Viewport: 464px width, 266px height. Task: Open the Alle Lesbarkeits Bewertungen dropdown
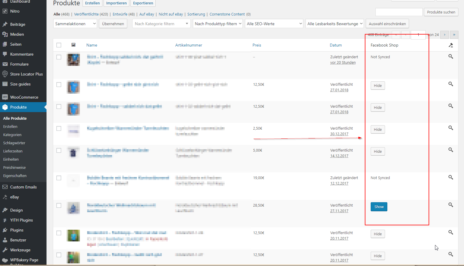[335, 24]
